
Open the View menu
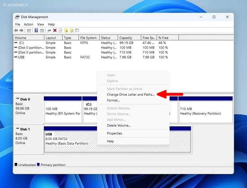[40, 24]
